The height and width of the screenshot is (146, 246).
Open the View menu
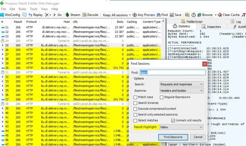point(44,9)
